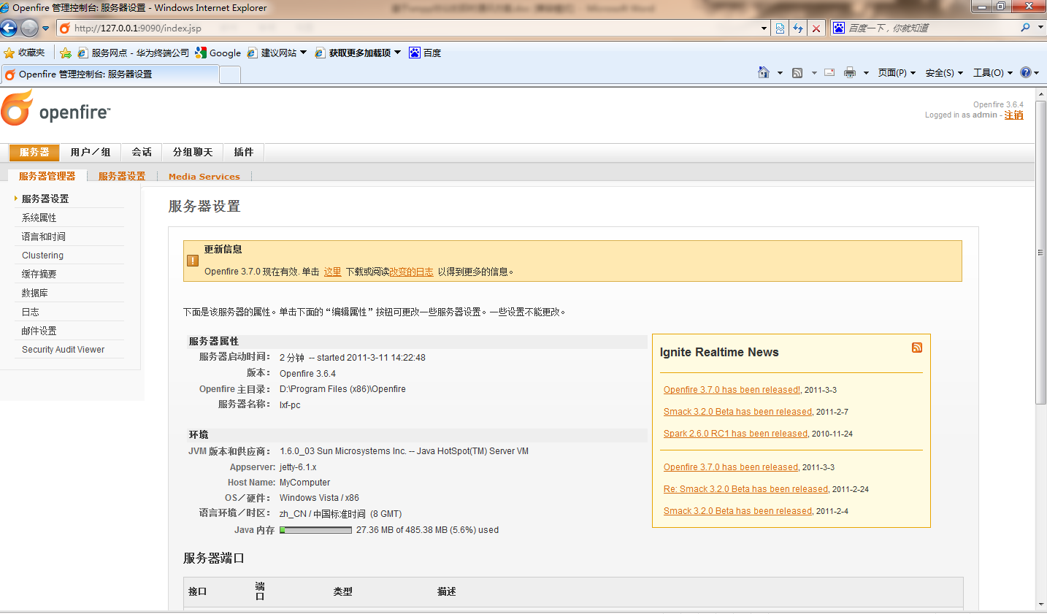Switch to the 用户/组 tab

click(x=91, y=152)
